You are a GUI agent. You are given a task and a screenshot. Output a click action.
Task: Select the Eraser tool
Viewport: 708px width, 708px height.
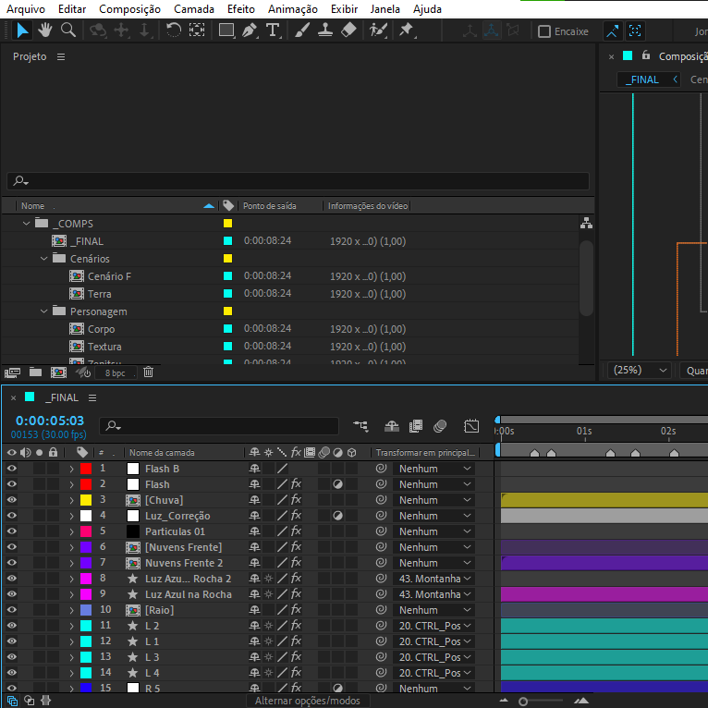(348, 31)
